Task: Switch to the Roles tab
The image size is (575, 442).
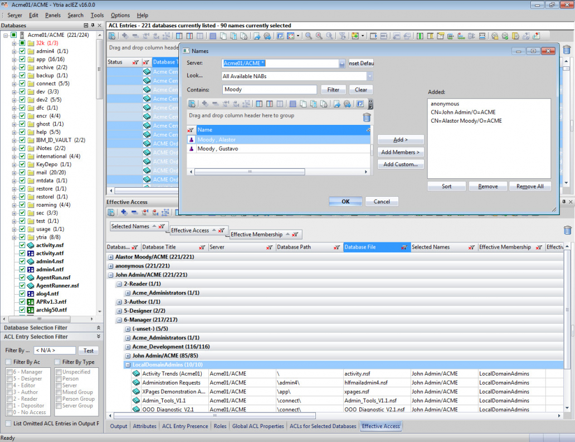Action: pyautogui.click(x=220, y=426)
